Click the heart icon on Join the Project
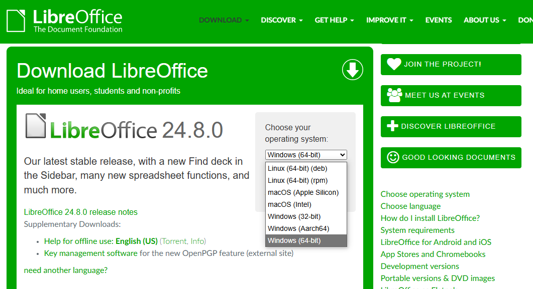 point(394,64)
